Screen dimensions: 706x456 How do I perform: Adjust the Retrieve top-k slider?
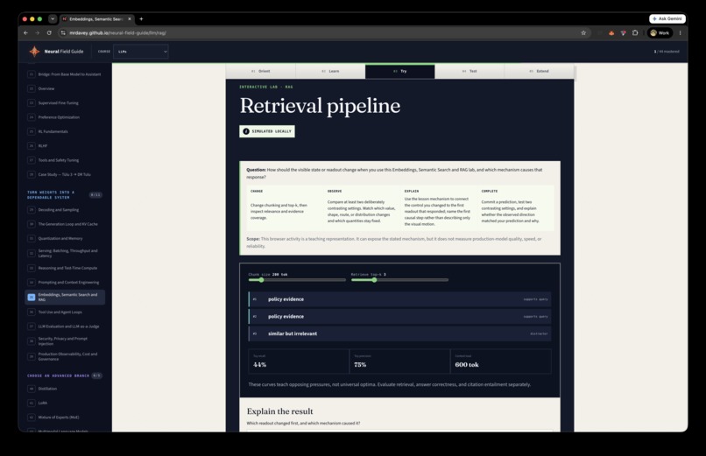click(x=399, y=280)
